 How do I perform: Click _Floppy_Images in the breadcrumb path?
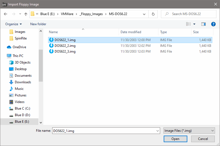coord(91,14)
